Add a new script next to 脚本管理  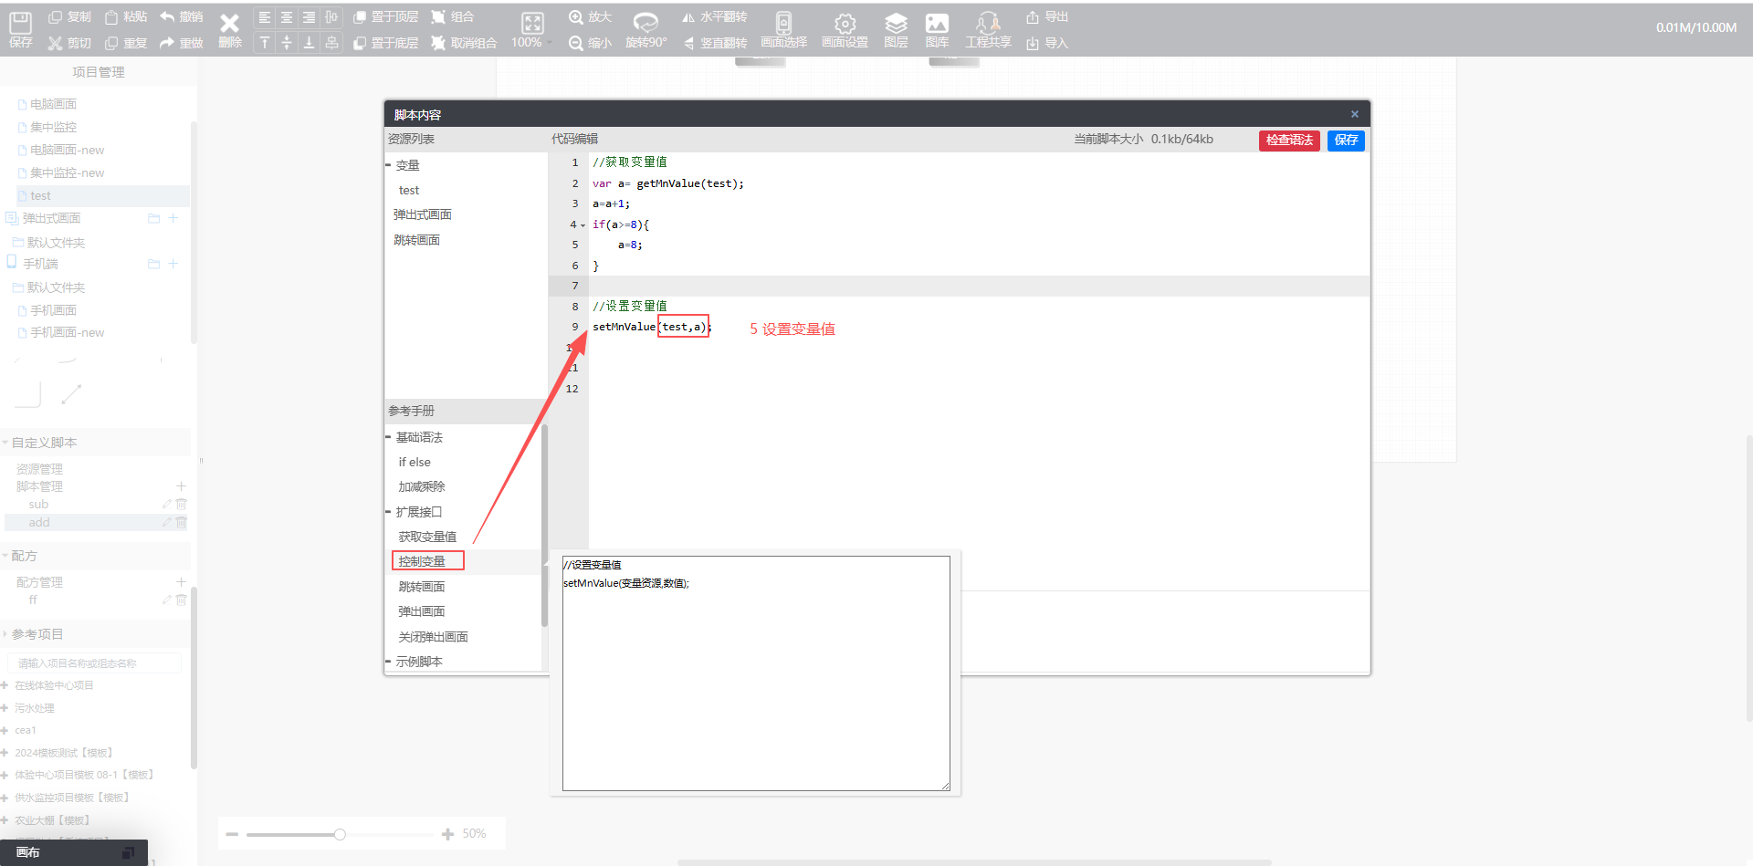coord(181,486)
